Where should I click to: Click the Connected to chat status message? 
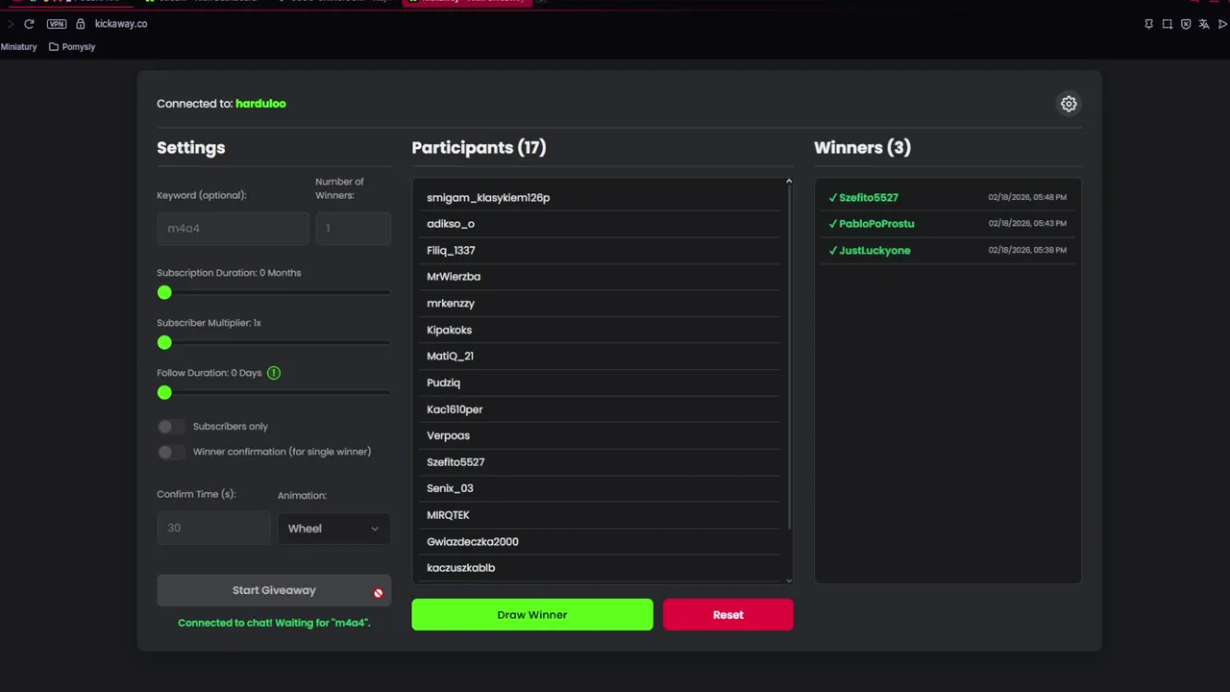coord(274,623)
